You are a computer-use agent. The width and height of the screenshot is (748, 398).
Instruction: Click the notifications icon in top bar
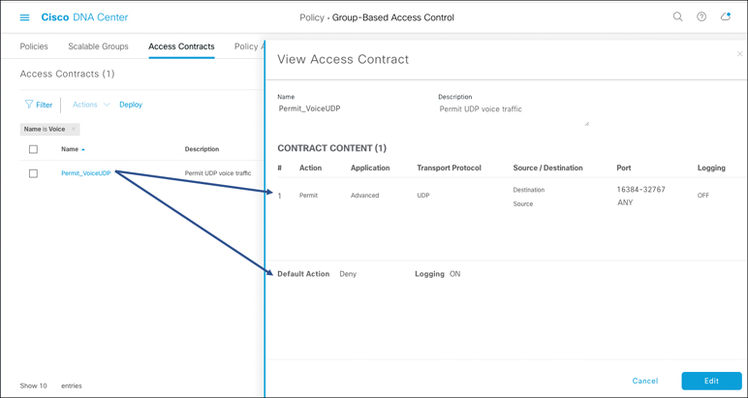click(x=725, y=16)
